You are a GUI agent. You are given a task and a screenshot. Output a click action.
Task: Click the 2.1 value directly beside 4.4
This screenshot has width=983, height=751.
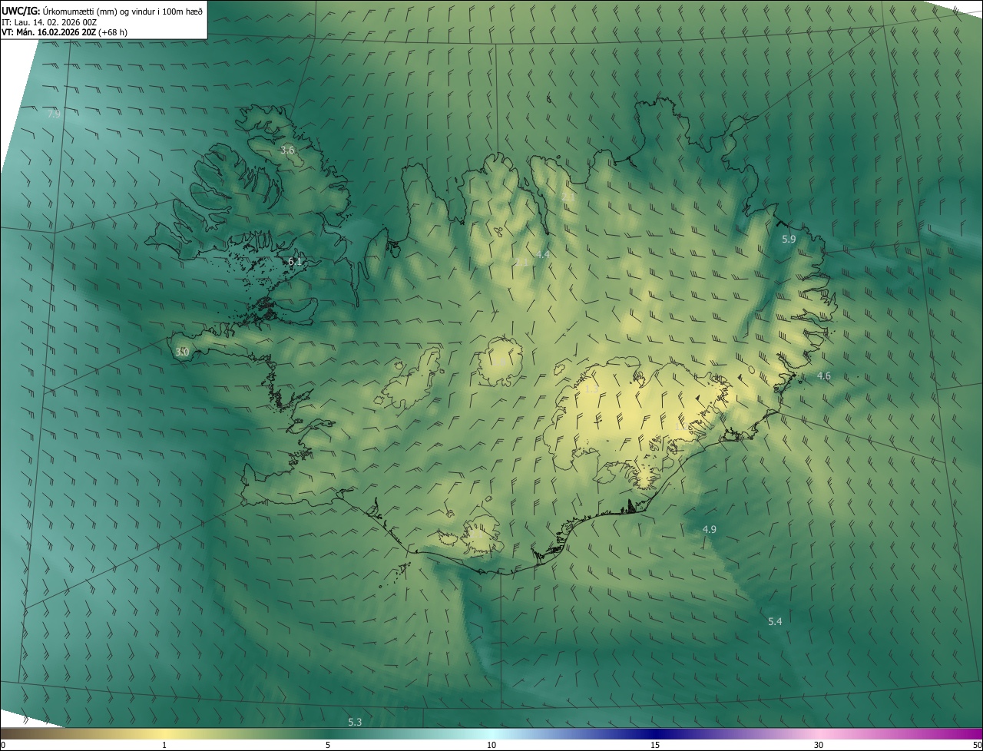(x=521, y=263)
